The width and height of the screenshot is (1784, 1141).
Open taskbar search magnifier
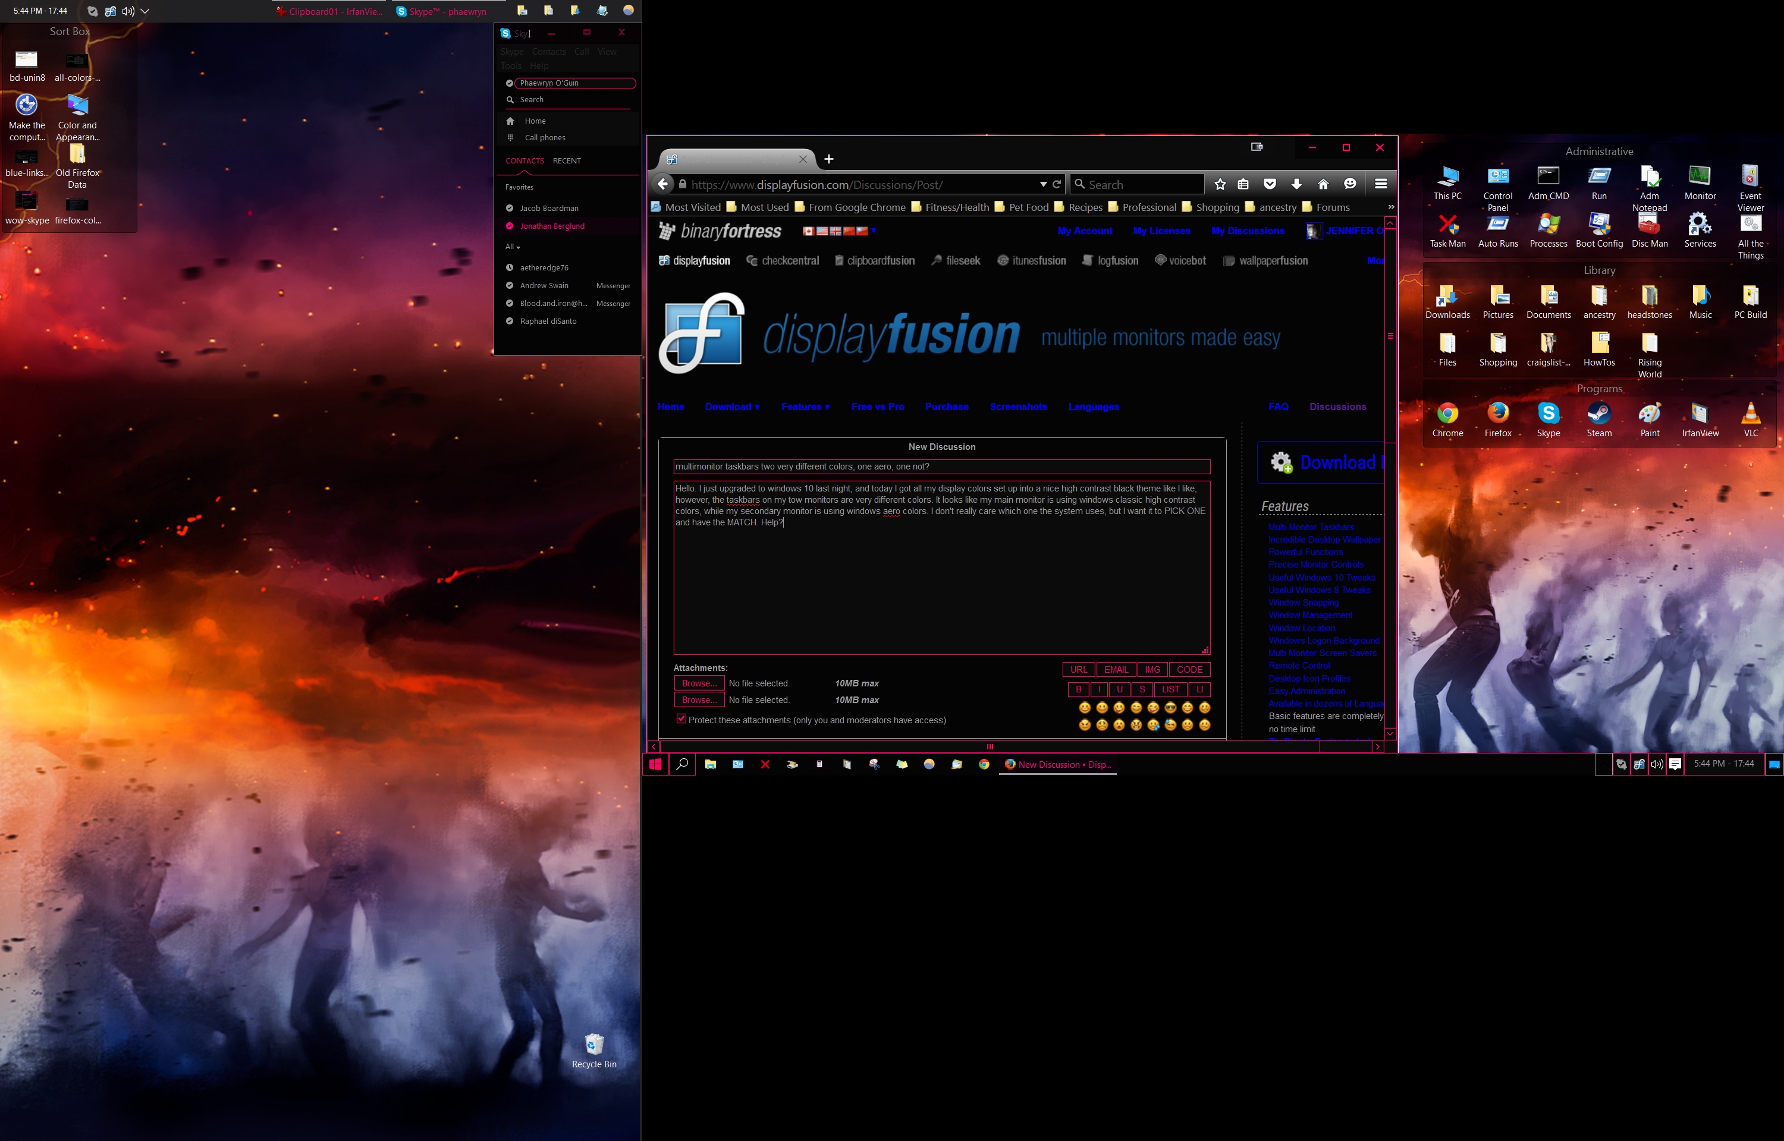pos(682,764)
